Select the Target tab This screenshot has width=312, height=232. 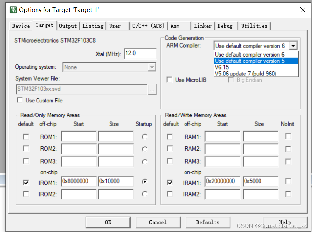click(x=44, y=25)
